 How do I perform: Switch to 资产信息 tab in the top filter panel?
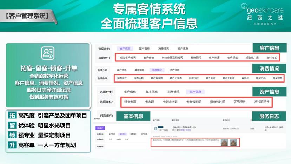183,48
